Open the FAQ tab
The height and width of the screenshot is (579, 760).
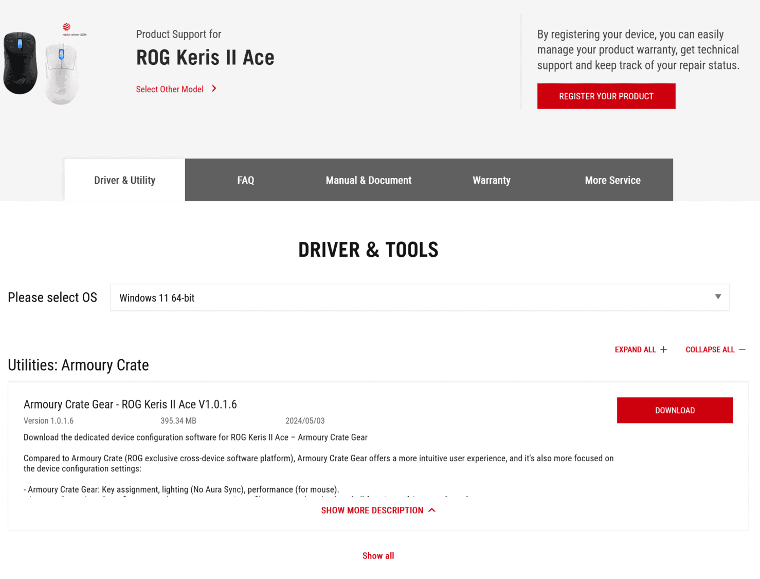(246, 180)
